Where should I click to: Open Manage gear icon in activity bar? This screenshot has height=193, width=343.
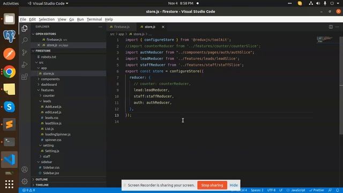(25, 181)
